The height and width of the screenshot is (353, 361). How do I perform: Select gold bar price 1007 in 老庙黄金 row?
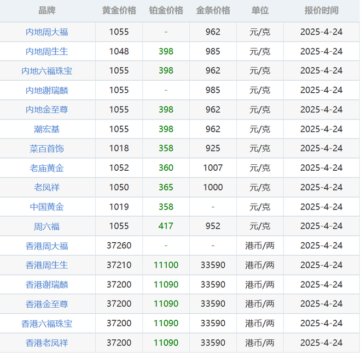213,167
